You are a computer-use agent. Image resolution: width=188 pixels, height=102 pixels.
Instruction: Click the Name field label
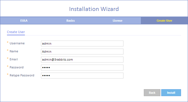pos(14,51)
